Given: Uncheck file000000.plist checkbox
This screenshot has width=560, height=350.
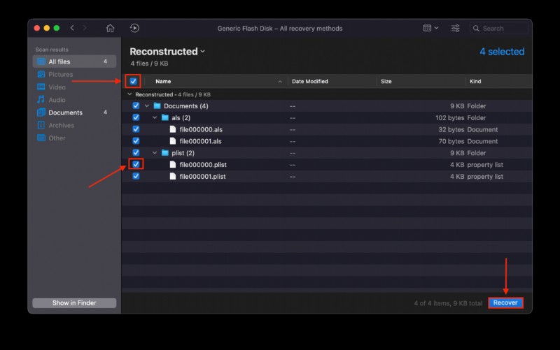Looking at the screenshot, I should tap(136, 165).
